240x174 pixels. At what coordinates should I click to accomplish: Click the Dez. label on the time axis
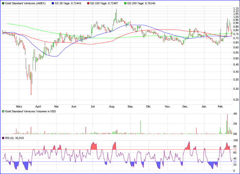coord(185,106)
